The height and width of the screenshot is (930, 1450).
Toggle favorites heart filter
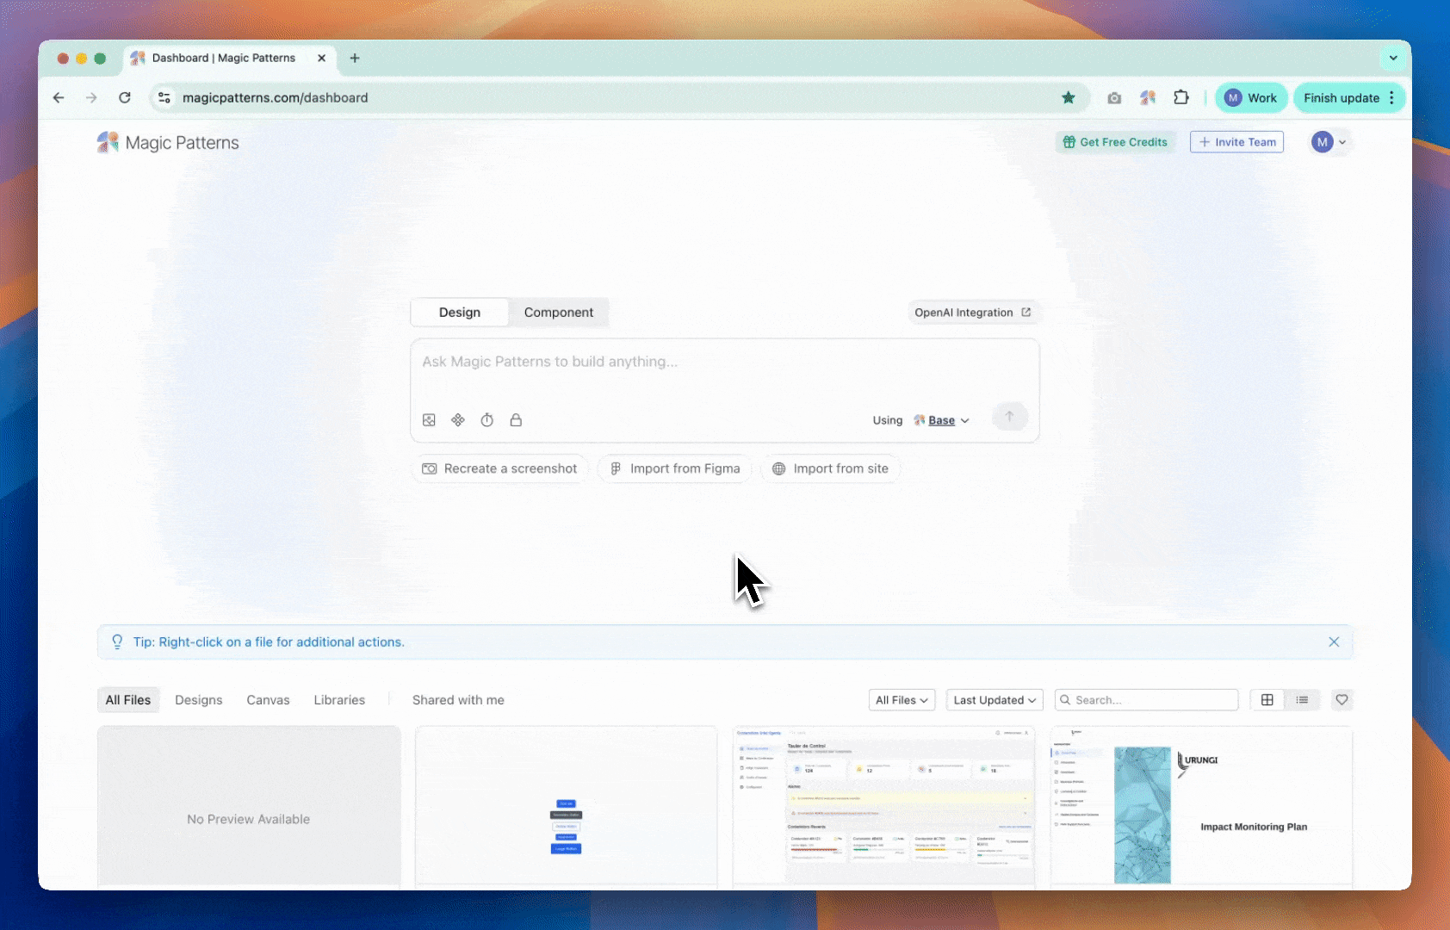coord(1342,700)
